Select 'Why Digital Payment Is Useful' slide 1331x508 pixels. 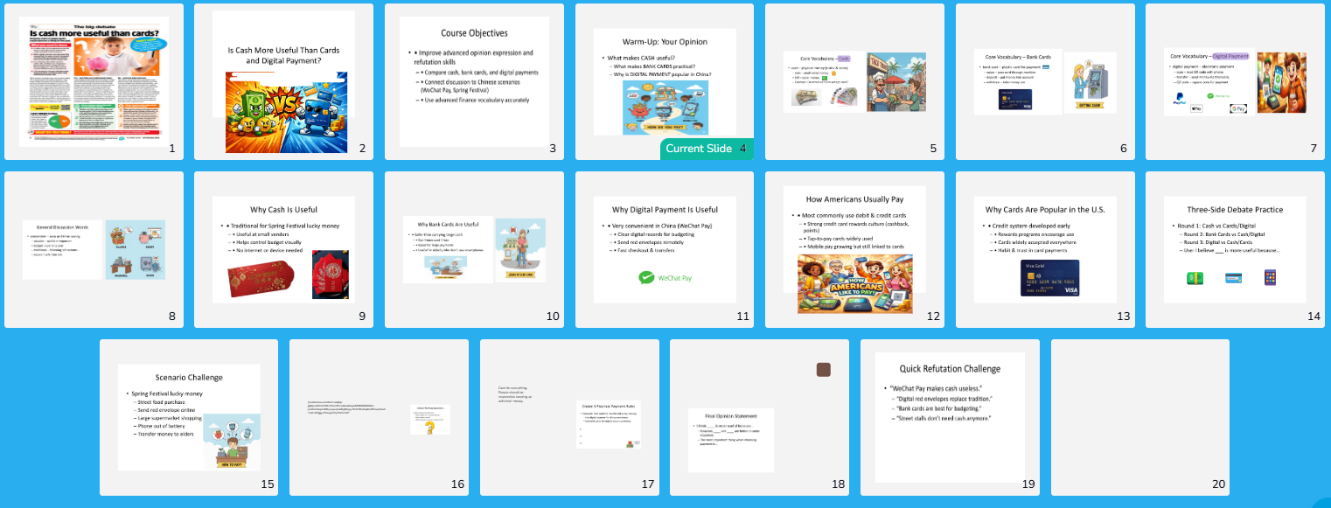tap(665, 249)
